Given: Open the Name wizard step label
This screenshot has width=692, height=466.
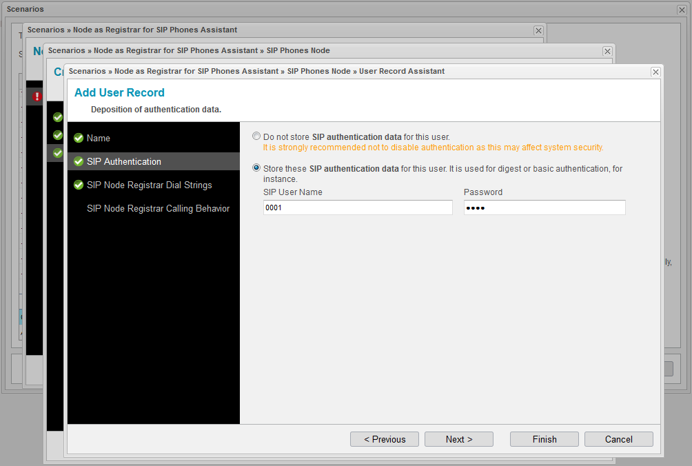Looking at the screenshot, I should (x=99, y=138).
